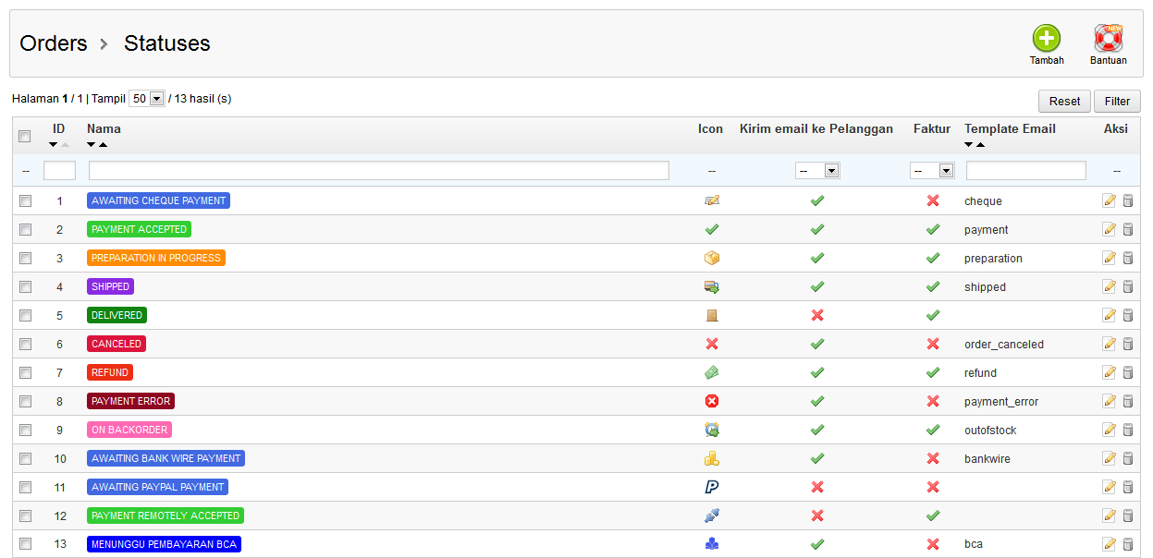Click the outofstock template cell
The height and width of the screenshot is (558, 1153).
coord(990,431)
